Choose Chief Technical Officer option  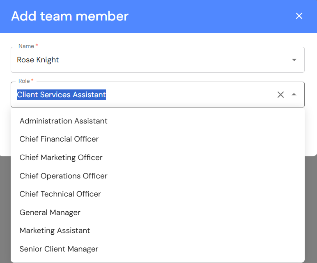(x=60, y=194)
